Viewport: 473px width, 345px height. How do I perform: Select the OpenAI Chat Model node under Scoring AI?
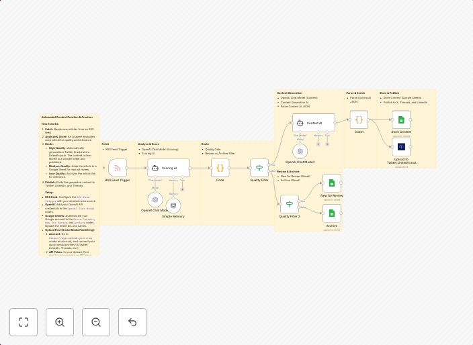tap(155, 199)
